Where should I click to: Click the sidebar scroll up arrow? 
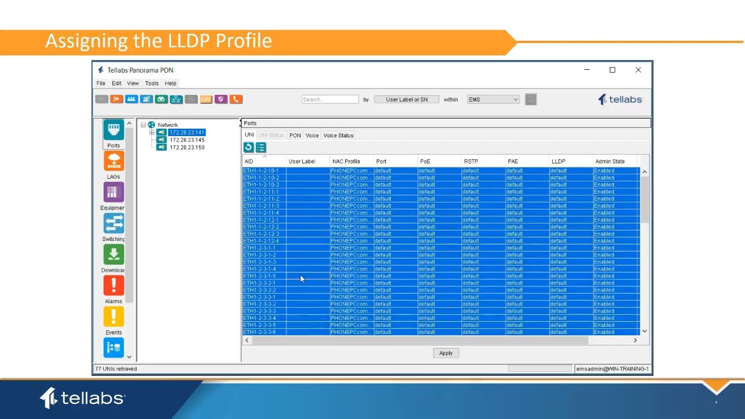tap(129, 124)
